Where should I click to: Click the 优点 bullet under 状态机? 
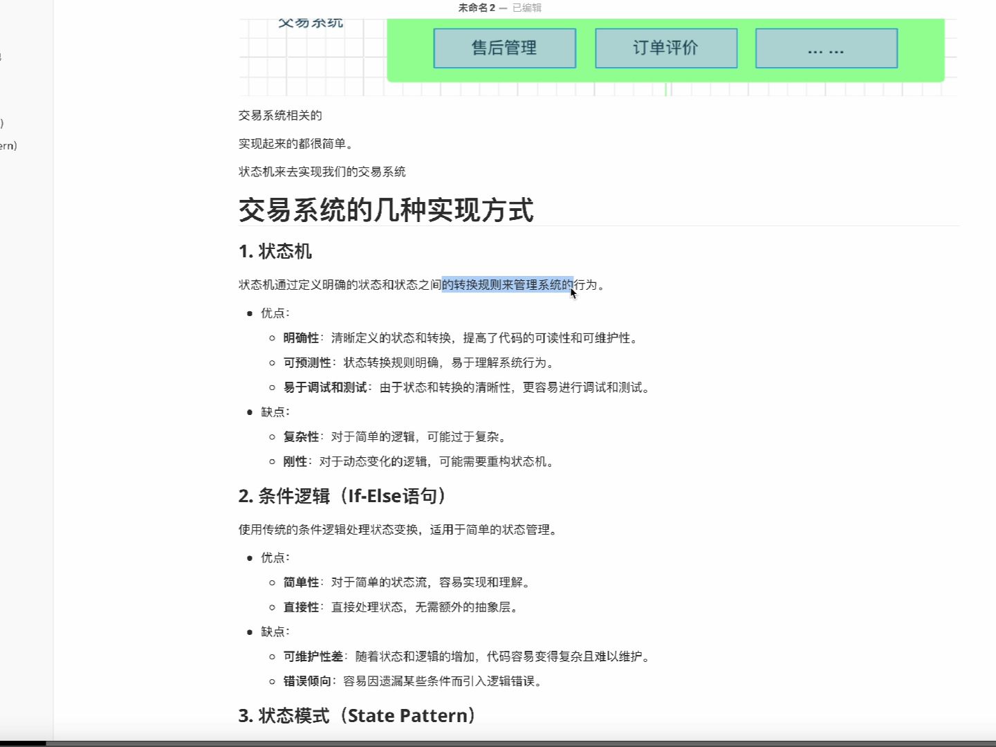click(x=275, y=313)
